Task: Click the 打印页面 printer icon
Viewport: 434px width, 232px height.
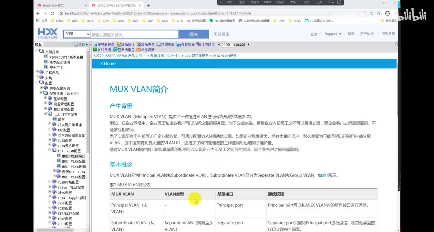Action: pos(159,45)
